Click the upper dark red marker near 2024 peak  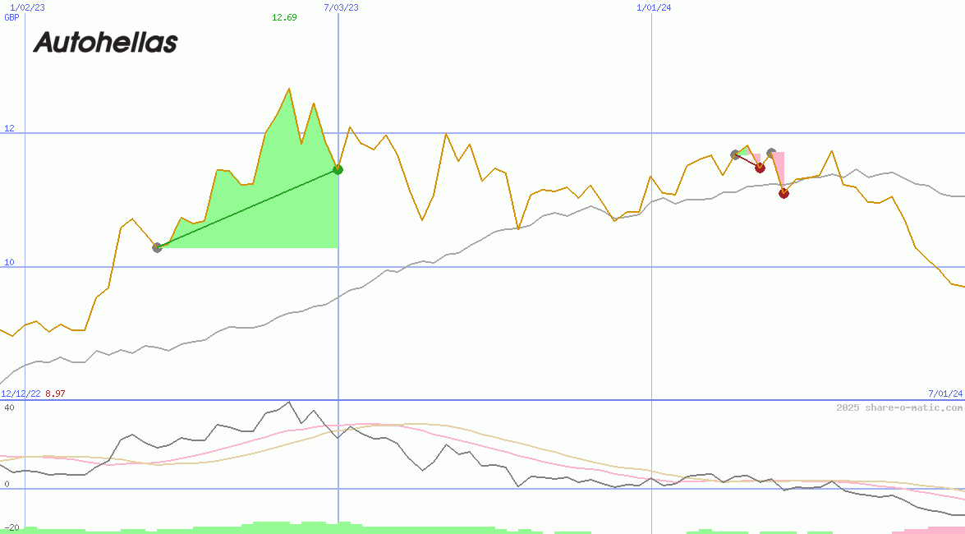tap(760, 168)
